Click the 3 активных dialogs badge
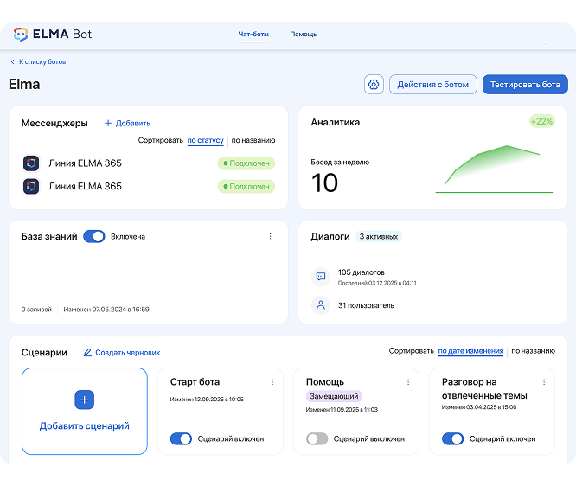 coord(379,237)
